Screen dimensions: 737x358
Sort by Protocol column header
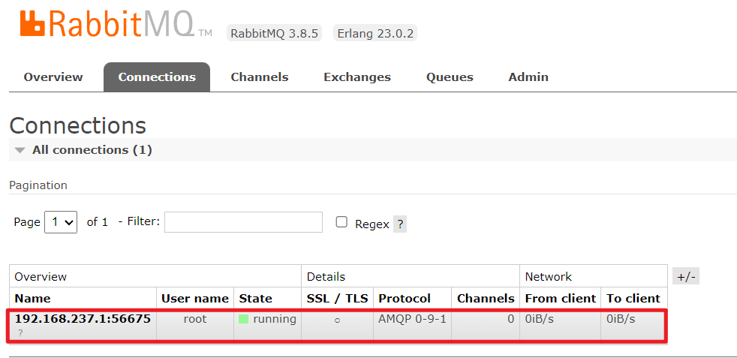pos(405,299)
